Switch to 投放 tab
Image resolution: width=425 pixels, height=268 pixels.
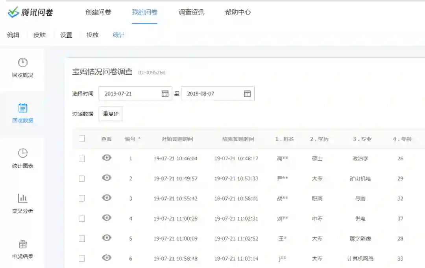pyautogui.click(x=92, y=35)
